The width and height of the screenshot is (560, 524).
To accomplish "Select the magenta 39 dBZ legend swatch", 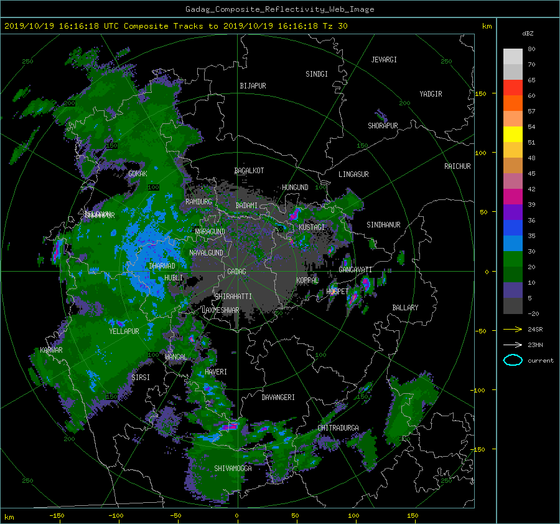I will tap(513, 197).
